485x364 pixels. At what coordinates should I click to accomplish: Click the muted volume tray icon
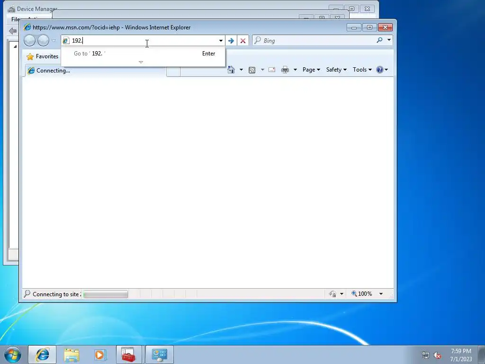click(437, 355)
